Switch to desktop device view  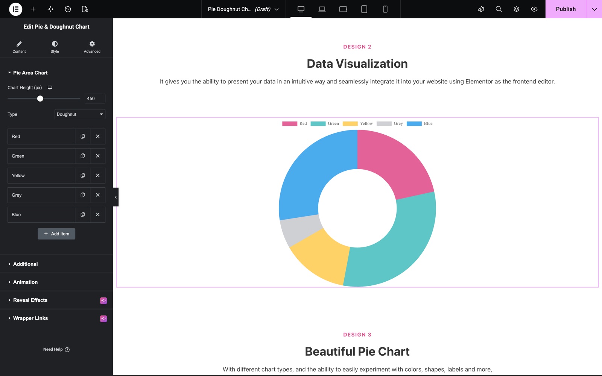(301, 9)
